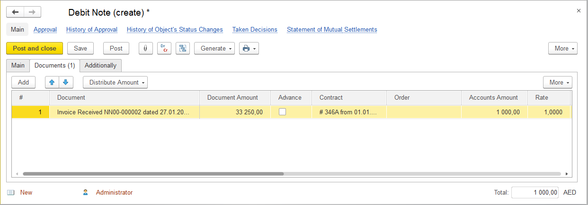Move row down with blue arrow
The width and height of the screenshot is (588, 205).
(x=66, y=82)
